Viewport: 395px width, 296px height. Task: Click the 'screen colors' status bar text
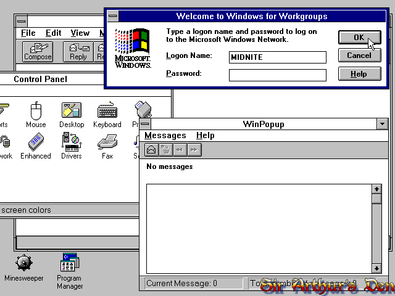pos(26,210)
